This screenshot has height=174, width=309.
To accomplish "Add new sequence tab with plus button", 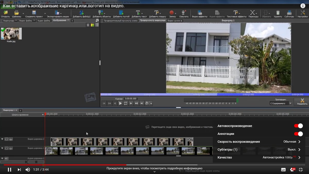I will click(20, 110).
